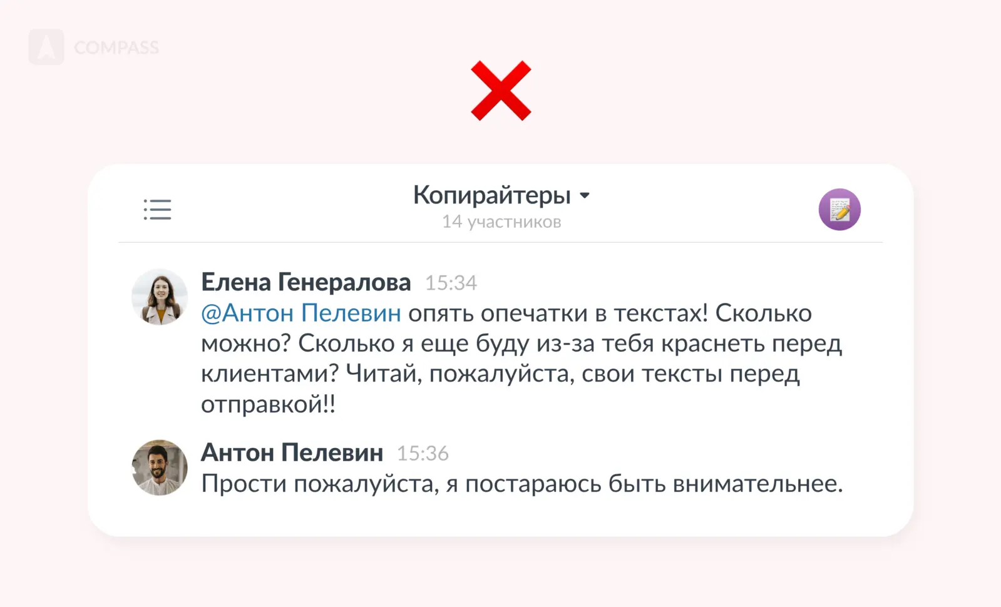Viewport: 1001px width, 607px height.
Task: Click the COMPASS wordmark text
Action: pos(116,48)
